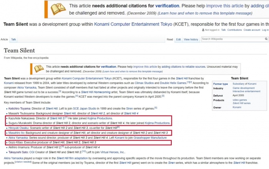This screenshot has width=269, height=169.
Task: Open Silent Hill Homecoming link
Action: (x=96, y=92)
